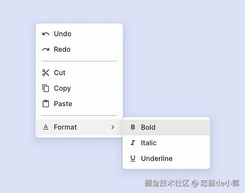
Task: Apply Bold from the submenu text
Action: [148, 127]
